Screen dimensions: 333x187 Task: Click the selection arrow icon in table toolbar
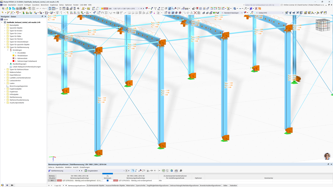pyautogui.click(x=133, y=170)
